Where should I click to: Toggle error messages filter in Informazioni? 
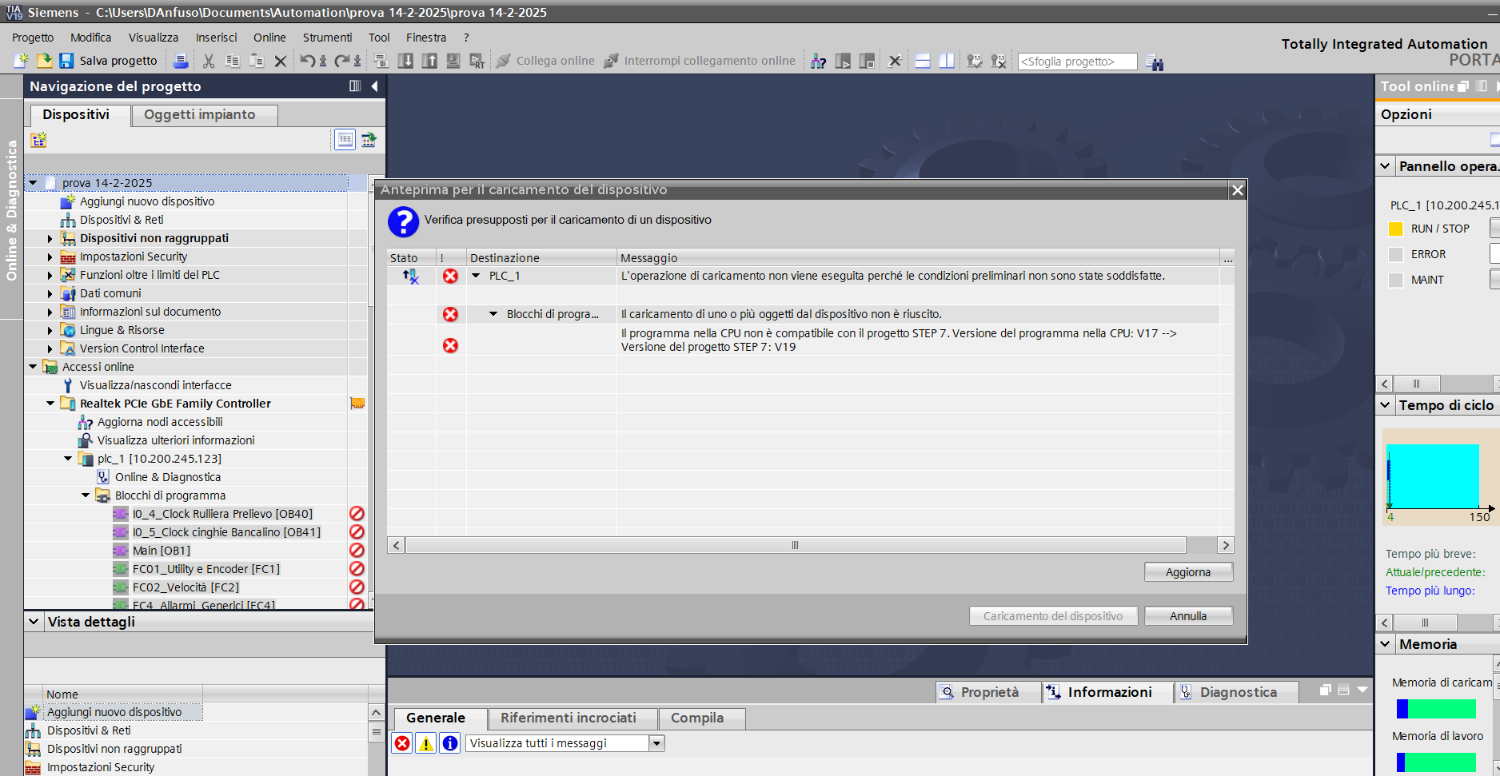point(402,743)
